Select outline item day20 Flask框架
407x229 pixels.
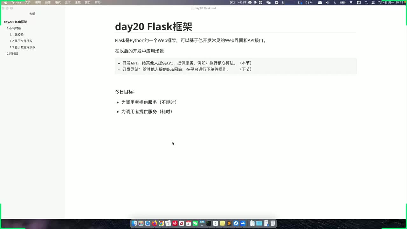click(x=15, y=22)
